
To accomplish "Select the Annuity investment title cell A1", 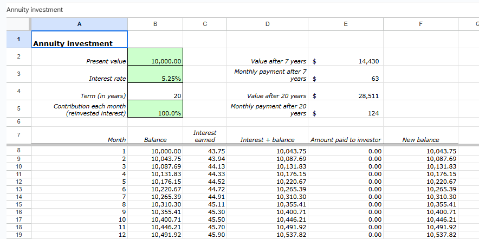I will [x=79, y=40].
